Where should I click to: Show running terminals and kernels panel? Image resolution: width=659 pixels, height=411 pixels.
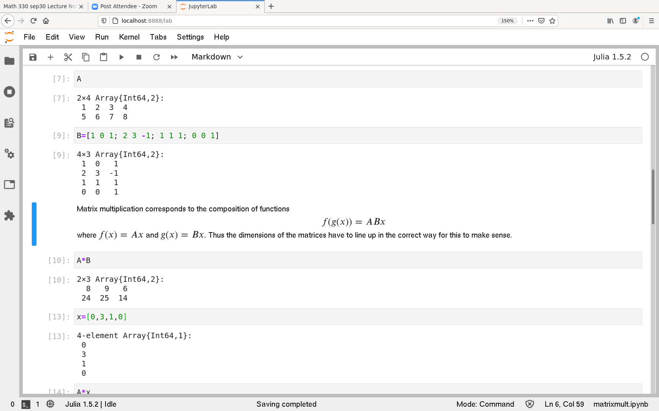click(9, 92)
